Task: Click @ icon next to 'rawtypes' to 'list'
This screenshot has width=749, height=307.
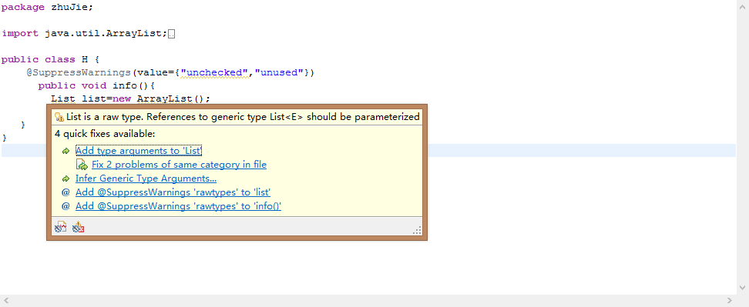Action: [66, 192]
